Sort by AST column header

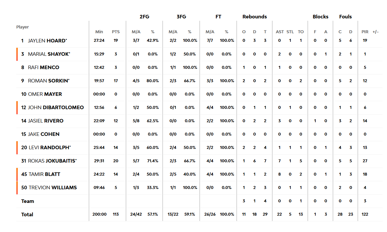coord(280,32)
